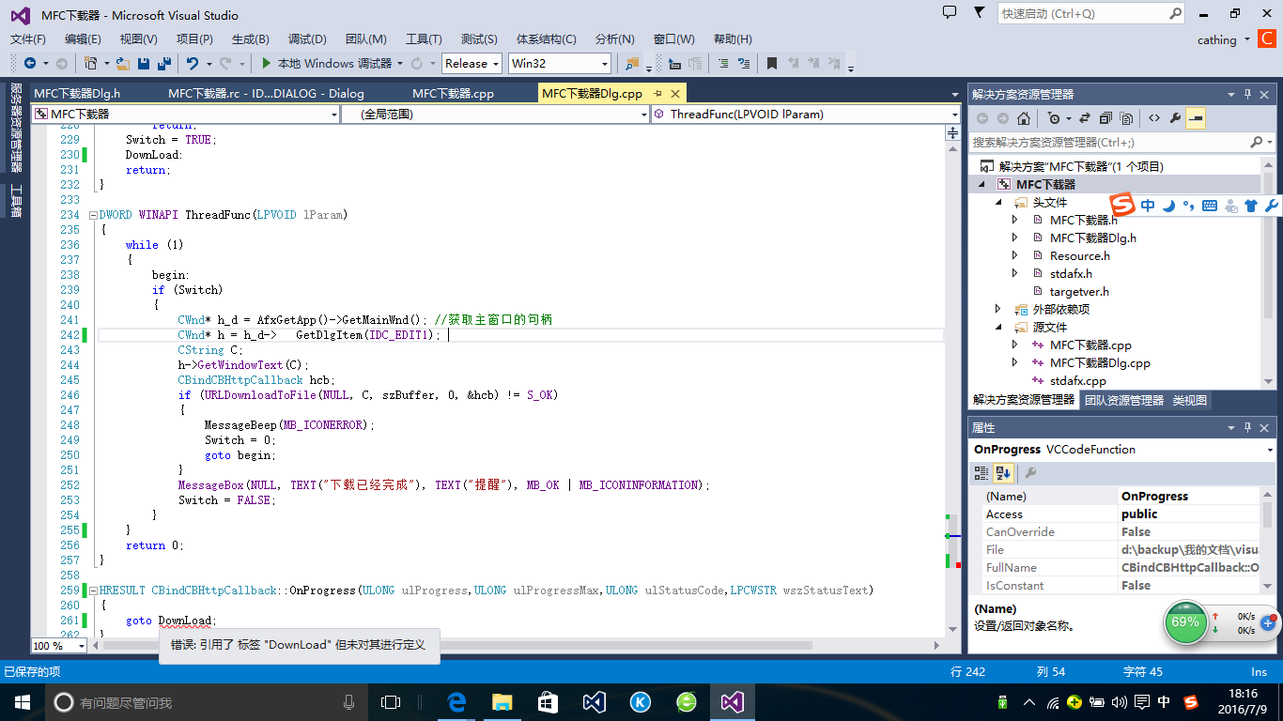
Task: Switch to the MFC下载器Dlg.h tab
Action: pyautogui.click(x=77, y=93)
